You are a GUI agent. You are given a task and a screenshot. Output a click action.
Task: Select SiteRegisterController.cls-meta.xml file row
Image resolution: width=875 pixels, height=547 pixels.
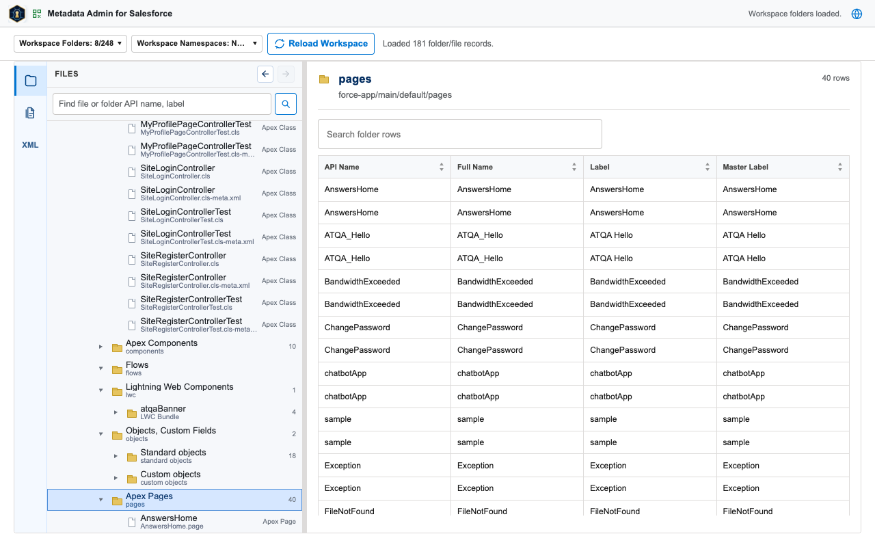click(174, 281)
